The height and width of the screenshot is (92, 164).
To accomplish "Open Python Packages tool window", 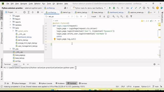I will [x=19, y=83].
